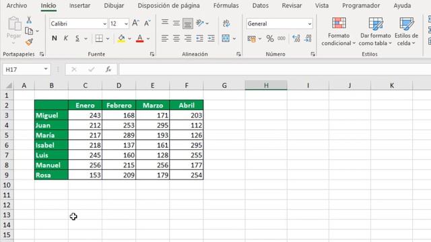Image resolution: width=431 pixels, height=242 pixels.
Task: Expand the merge cells dropdown arrow
Action: 234,39
